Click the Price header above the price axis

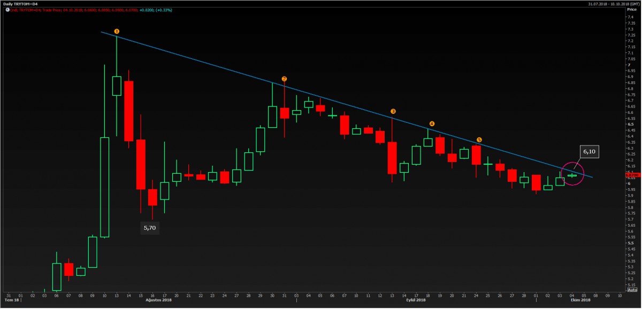631,10
